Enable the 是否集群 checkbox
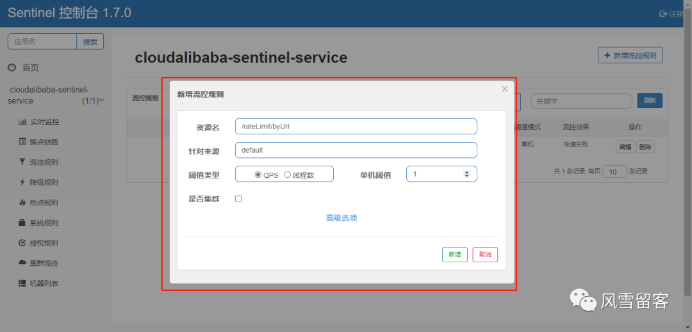 tap(238, 199)
